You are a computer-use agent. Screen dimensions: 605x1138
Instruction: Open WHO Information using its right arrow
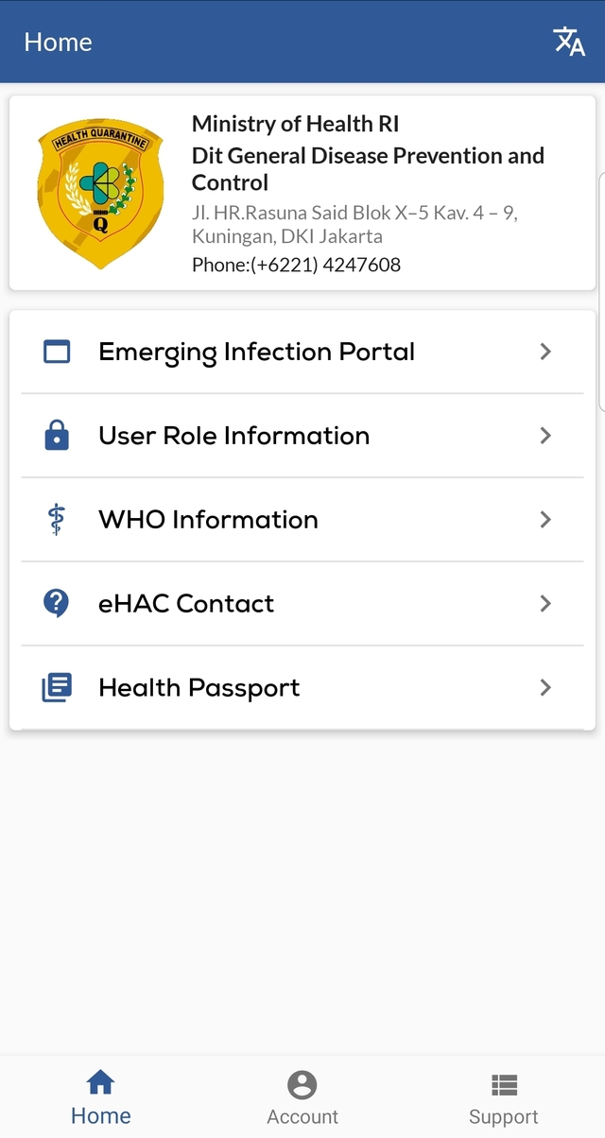[545, 520]
